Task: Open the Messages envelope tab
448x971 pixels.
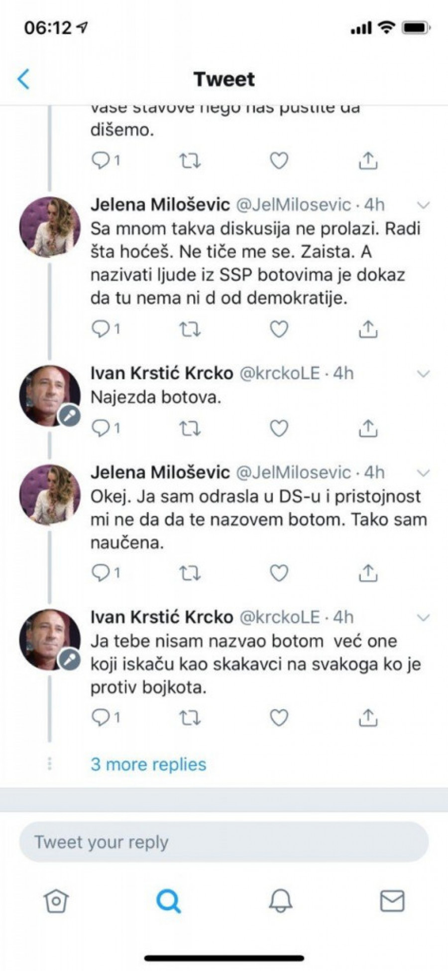Action: [x=392, y=901]
